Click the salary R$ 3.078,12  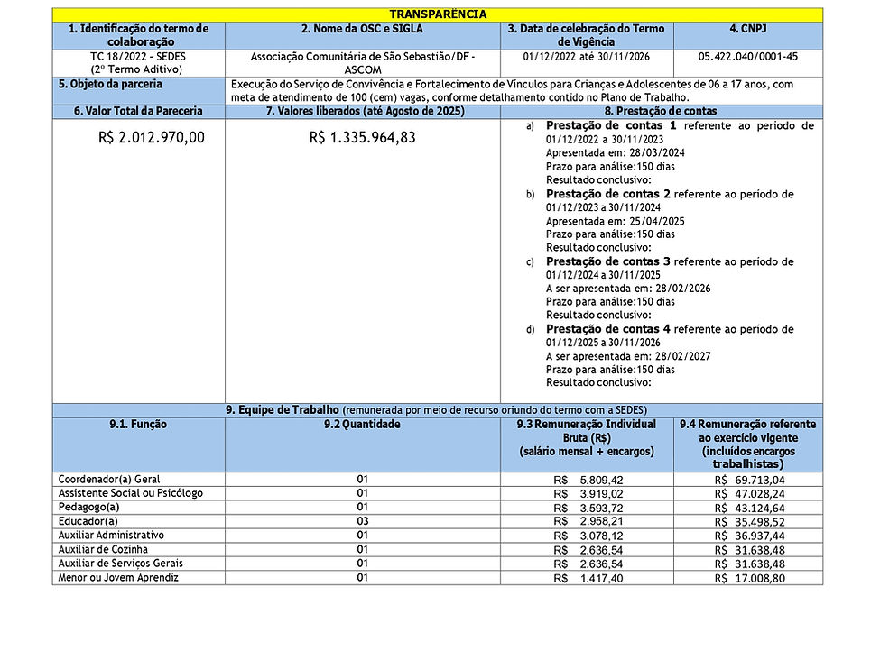(588, 536)
